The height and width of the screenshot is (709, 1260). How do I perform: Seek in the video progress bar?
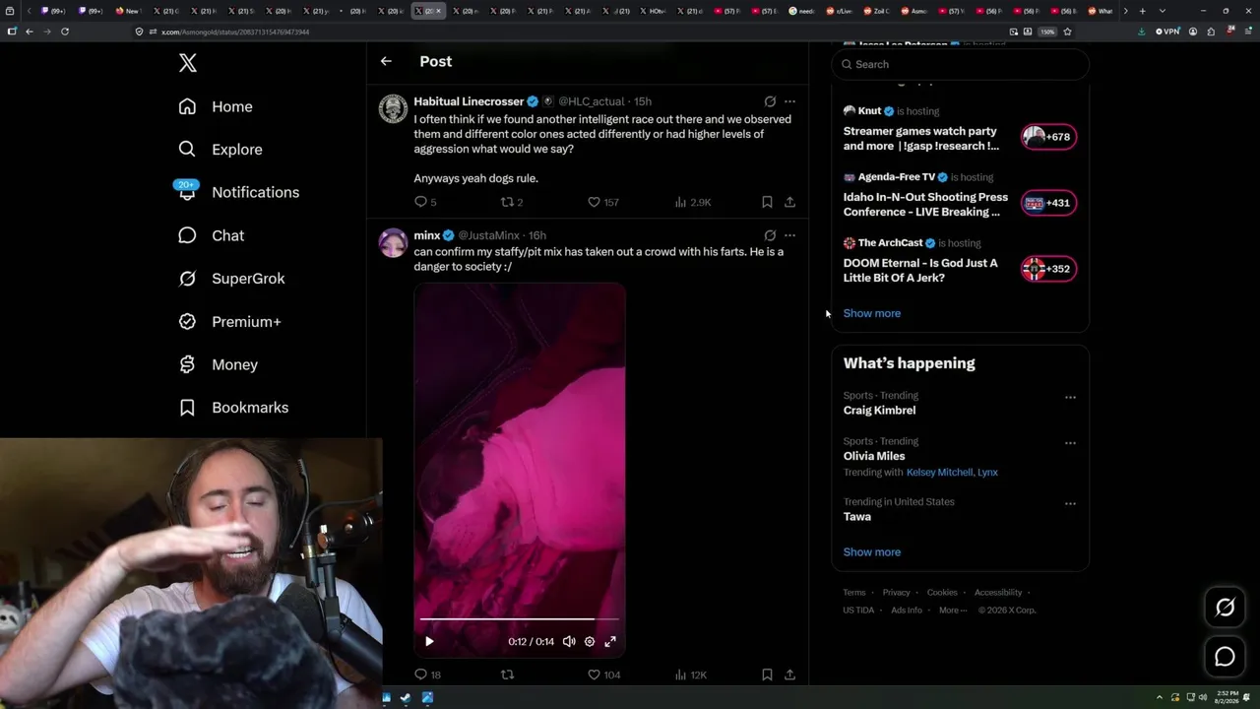(x=519, y=619)
